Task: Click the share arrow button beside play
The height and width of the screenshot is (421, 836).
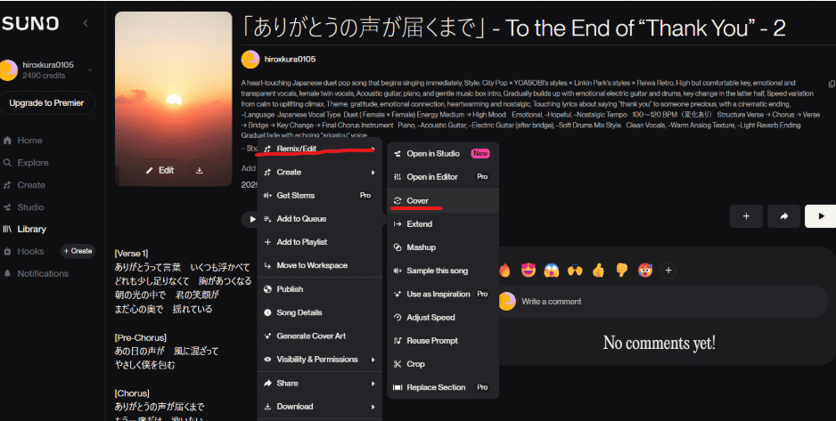Action: click(x=783, y=216)
